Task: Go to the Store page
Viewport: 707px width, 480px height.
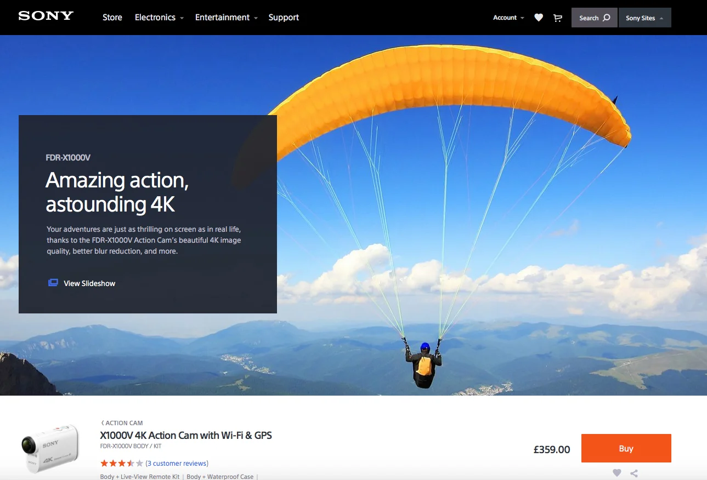Action: point(112,18)
